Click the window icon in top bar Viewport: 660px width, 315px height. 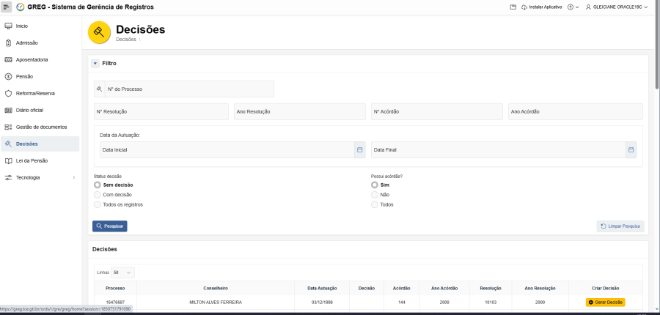[x=513, y=7]
